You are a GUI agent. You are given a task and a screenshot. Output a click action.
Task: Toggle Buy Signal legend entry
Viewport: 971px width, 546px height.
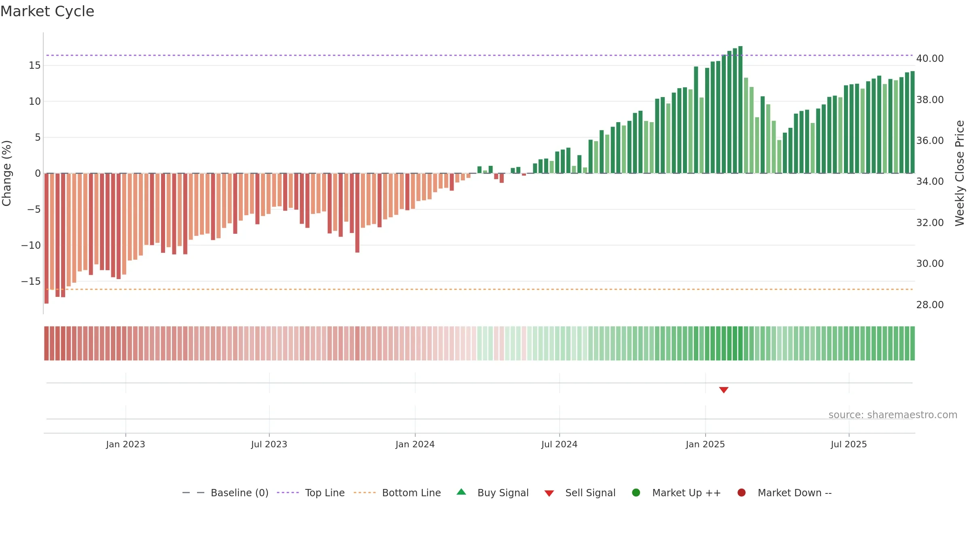(x=492, y=493)
